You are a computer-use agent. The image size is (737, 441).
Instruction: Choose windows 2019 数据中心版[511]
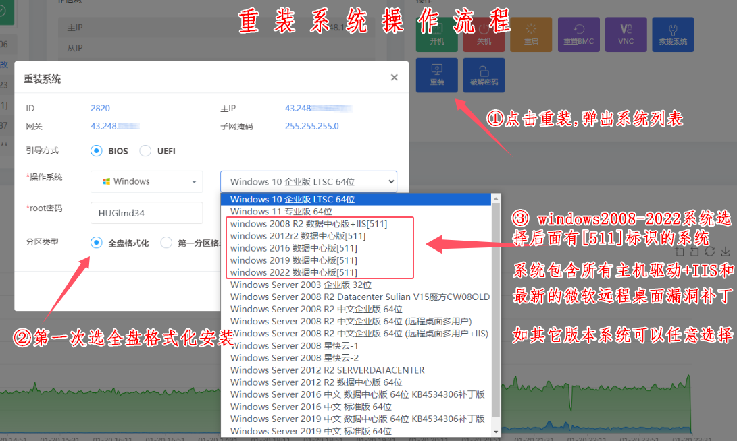(356, 260)
